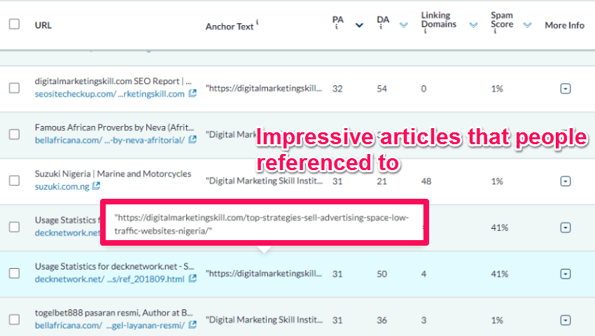
Task: Click anchor text in ref_201809 row
Action: (x=264, y=274)
